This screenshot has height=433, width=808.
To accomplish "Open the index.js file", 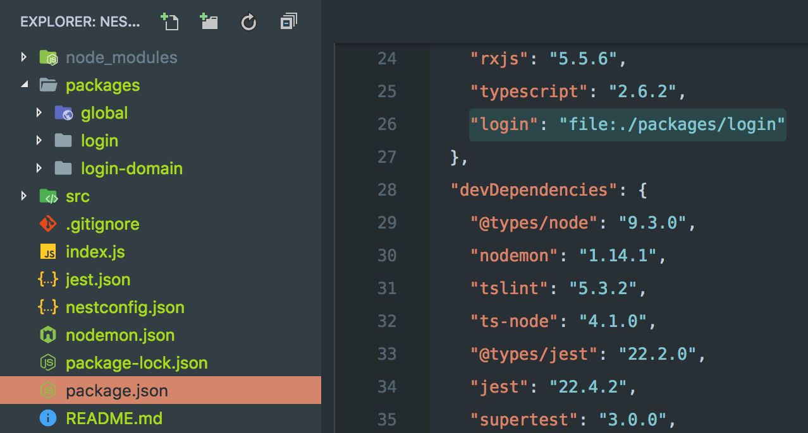I will [95, 252].
